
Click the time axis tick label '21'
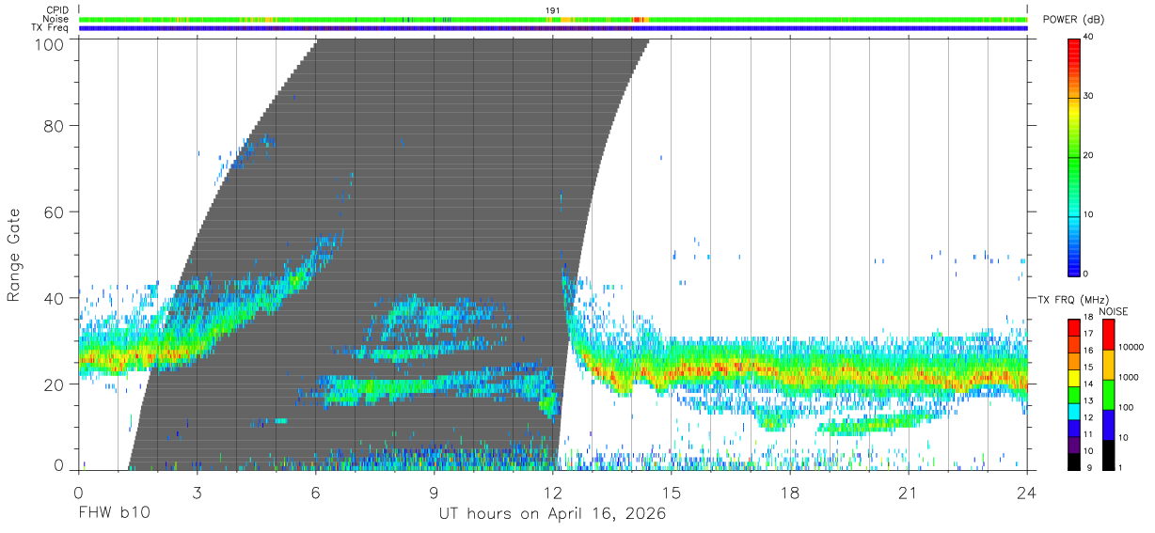point(908,492)
